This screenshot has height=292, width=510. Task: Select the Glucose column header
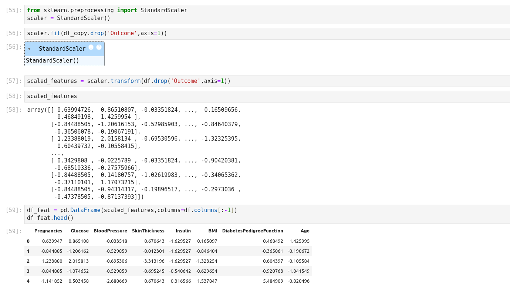(80, 231)
